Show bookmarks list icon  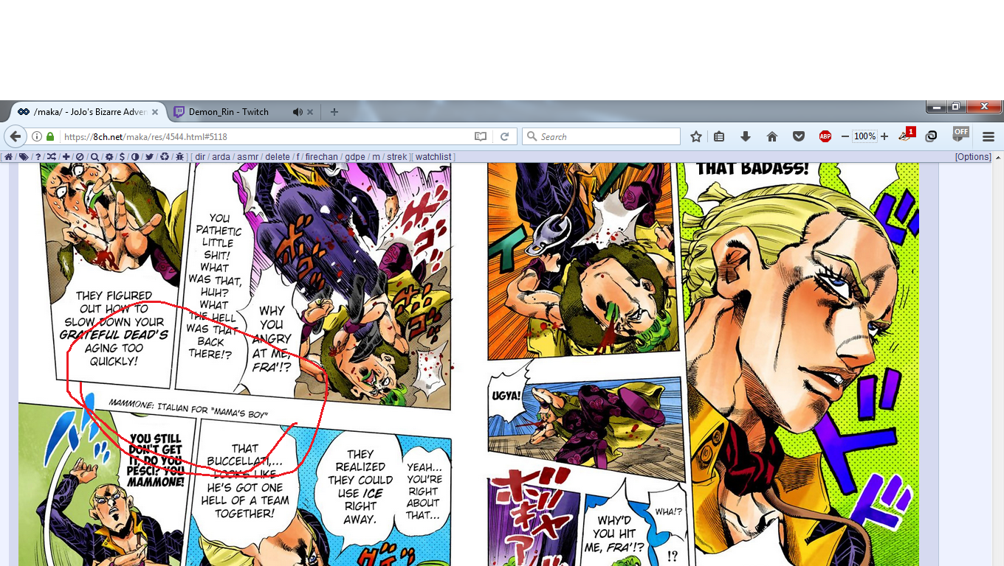(719, 136)
